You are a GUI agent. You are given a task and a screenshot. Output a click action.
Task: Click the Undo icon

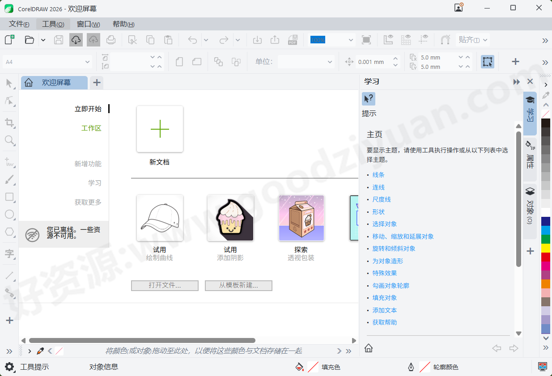(x=191, y=39)
